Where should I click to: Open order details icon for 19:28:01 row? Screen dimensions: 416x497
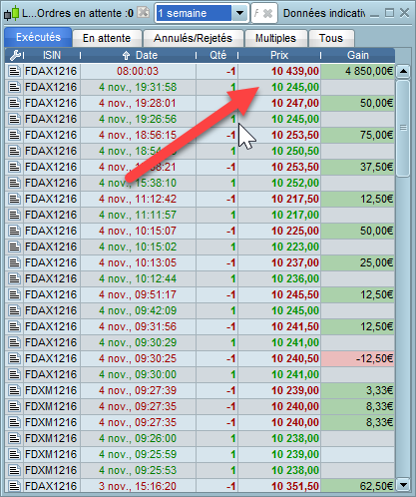(x=14, y=103)
